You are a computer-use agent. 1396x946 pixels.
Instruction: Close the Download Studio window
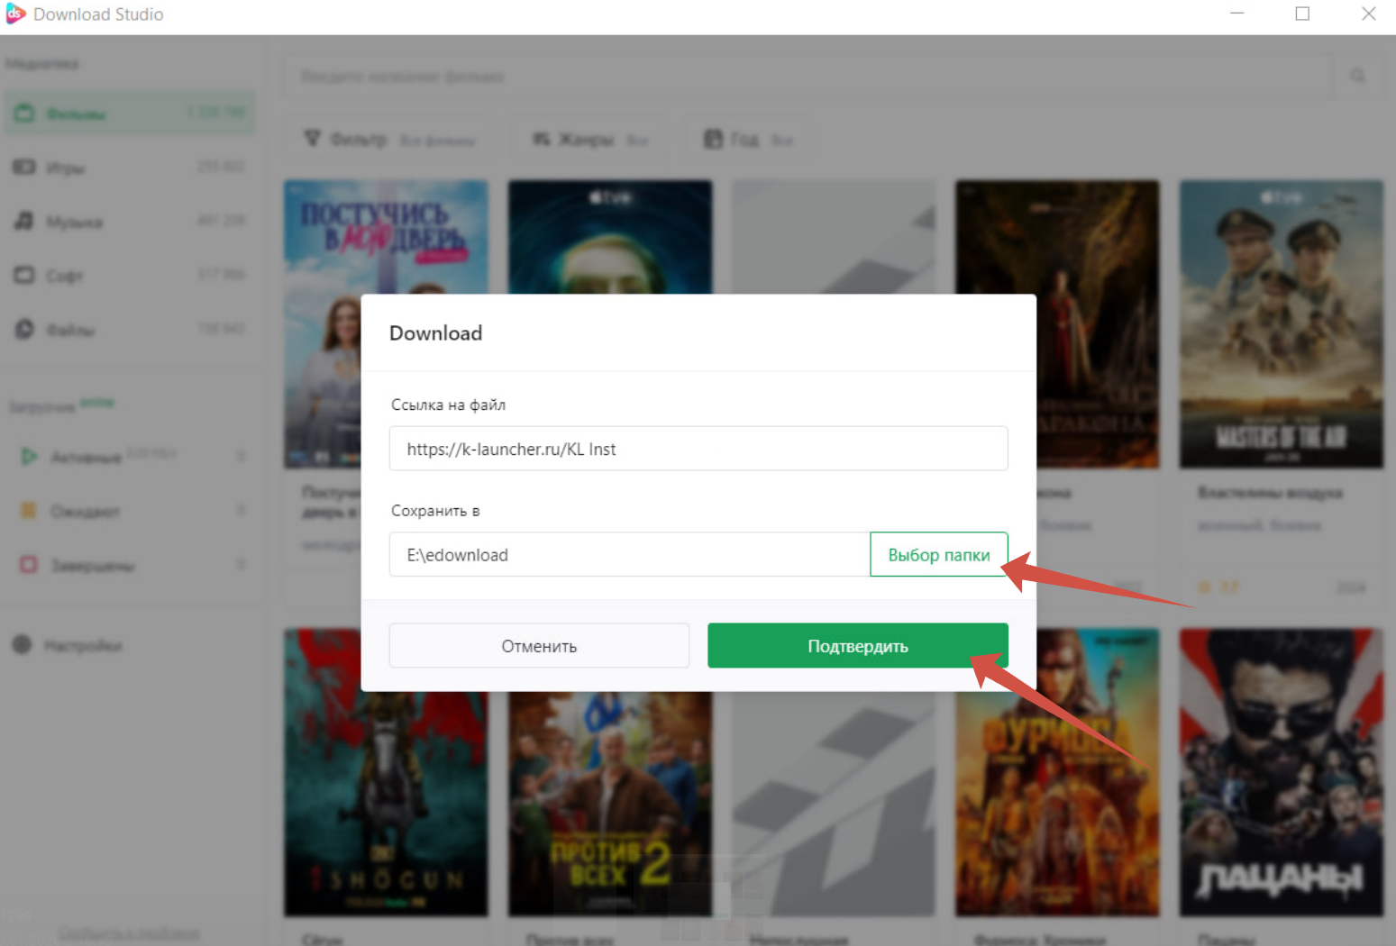pos(1368,14)
